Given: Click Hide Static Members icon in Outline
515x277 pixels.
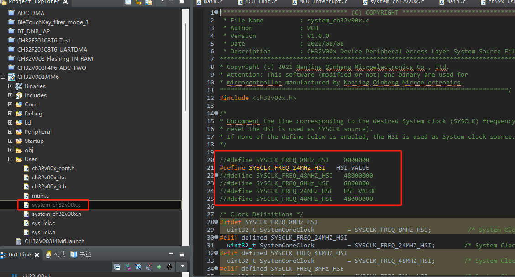Looking at the screenshot, I should tap(149, 267).
